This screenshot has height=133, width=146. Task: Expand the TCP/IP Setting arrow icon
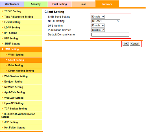click(3, 11)
